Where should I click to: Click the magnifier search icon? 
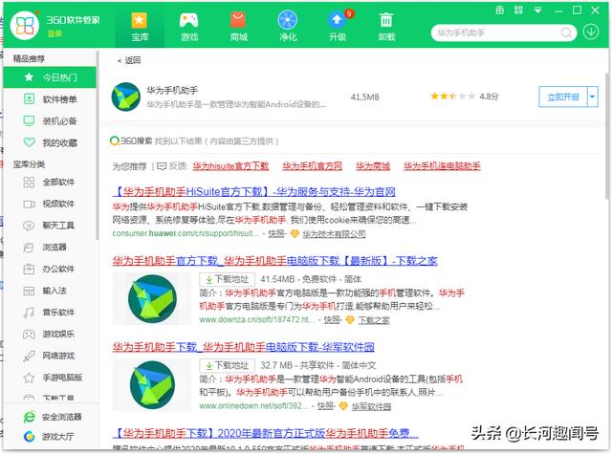(566, 32)
